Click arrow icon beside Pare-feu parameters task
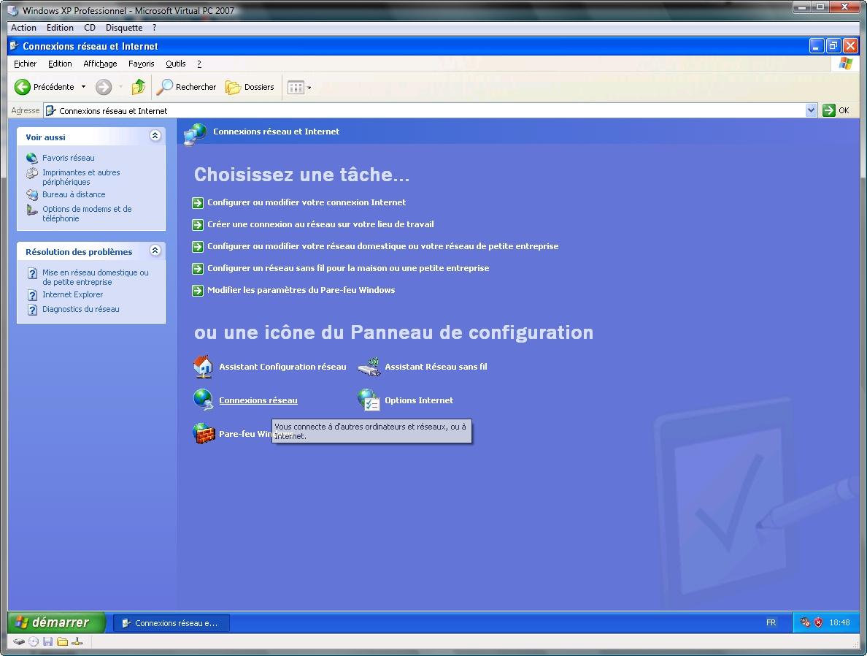 tap(197, 291)
